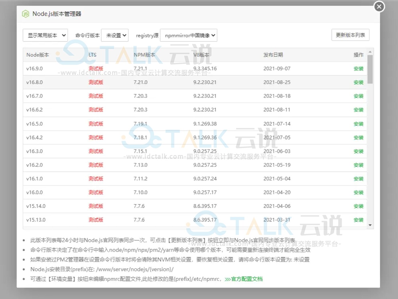The image size is (398, 299).
Task: Install Node version v16.9.0
Action: 358,69
